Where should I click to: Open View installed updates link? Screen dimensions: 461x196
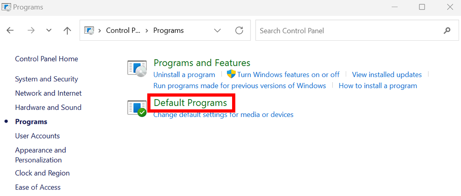387,75
